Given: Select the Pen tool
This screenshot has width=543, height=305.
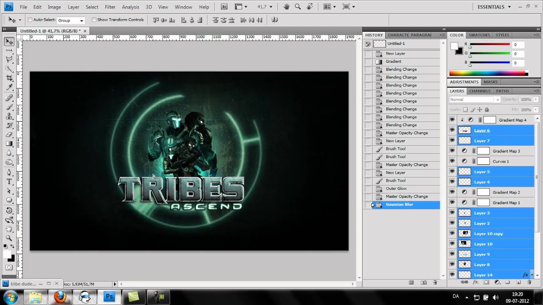Looking at the screenshot, I should [x=9, y=172].
